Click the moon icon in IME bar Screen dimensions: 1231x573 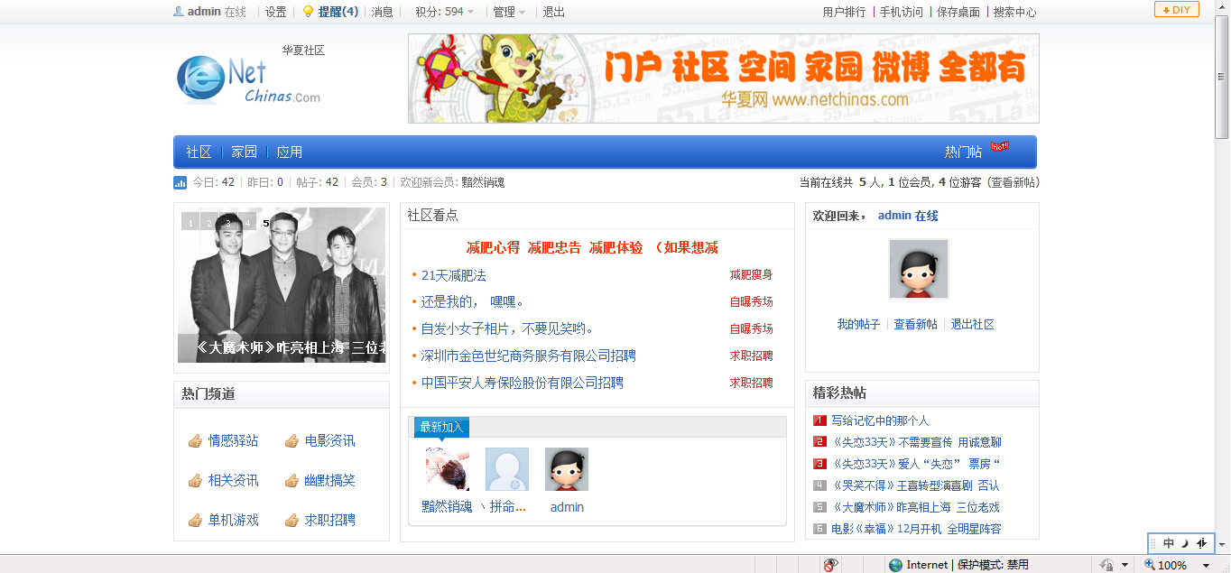tap(1185, 543)
